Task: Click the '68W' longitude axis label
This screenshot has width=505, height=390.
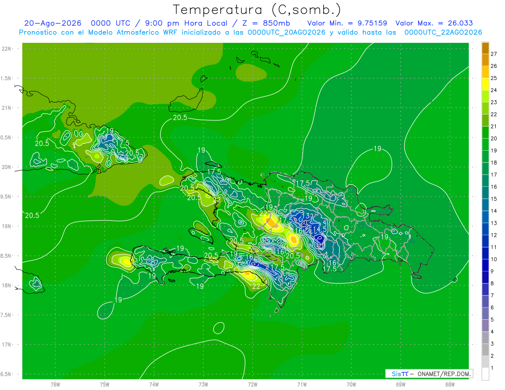Action: (449, 384)
